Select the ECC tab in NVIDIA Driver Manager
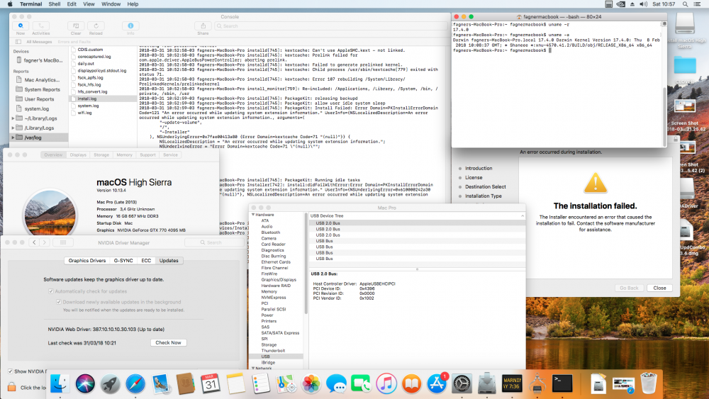 (146, 261)
